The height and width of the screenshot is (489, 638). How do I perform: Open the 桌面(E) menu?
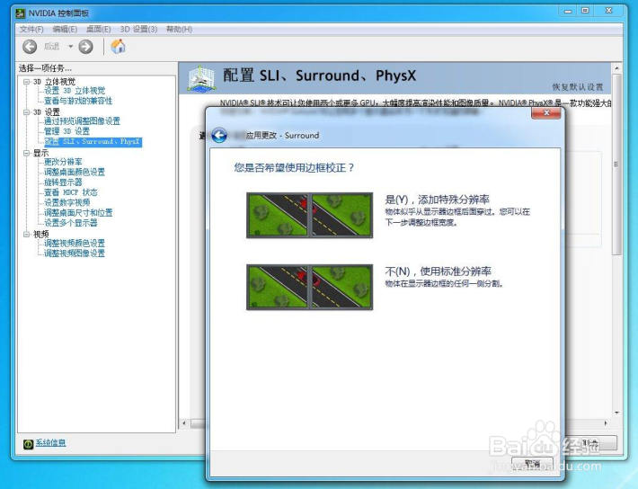(99, 30)
